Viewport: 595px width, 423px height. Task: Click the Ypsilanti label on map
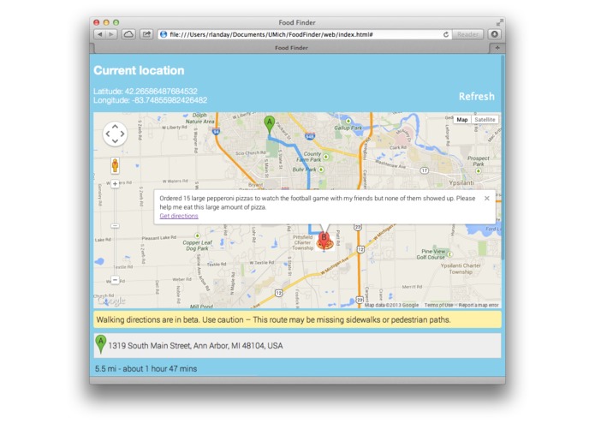(461, 182)
